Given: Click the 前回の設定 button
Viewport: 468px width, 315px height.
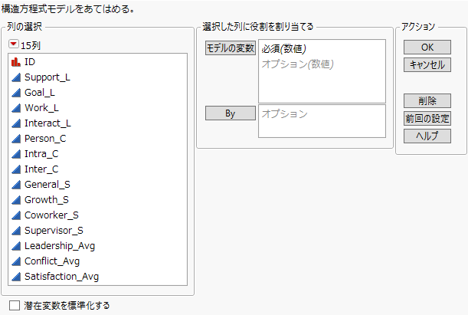Looking at the screenshot, I should click(427, 118).
